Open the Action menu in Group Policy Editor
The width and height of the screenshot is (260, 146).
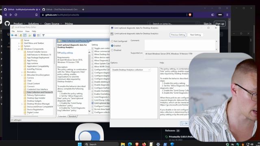point(20,31)
